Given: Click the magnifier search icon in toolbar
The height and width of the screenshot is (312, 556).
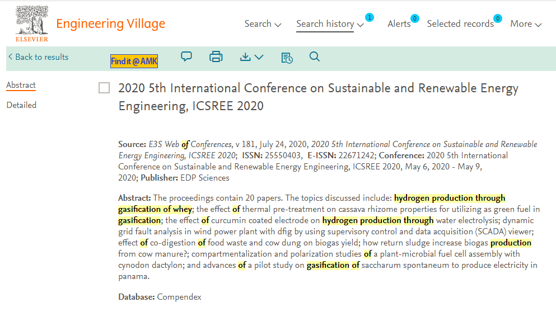Looking at the screenshot, I should [315, 56].
